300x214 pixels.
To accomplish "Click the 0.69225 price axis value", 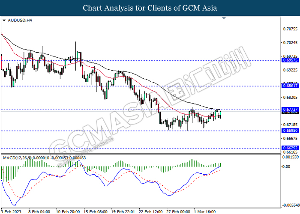I will (x=290, y=70).
